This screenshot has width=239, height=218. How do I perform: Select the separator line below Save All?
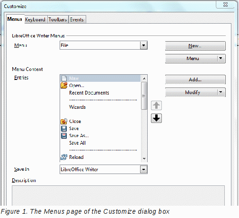click(x=103, y=150)
